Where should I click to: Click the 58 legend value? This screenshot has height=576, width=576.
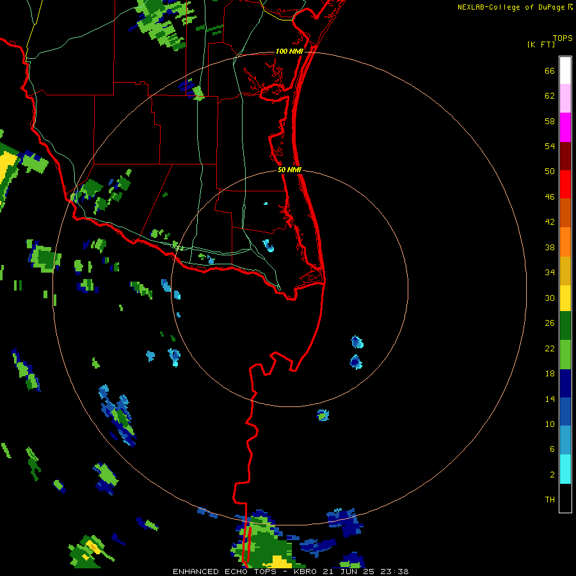coord(550,121)
